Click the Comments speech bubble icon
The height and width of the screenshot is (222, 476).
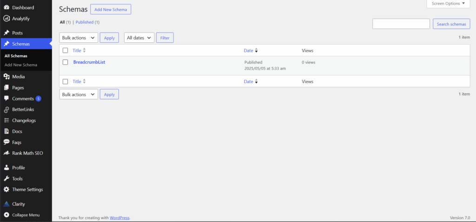[x=7, y=98]
